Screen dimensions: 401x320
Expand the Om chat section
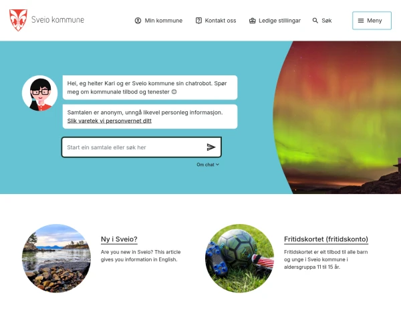[x=208, y=165]
